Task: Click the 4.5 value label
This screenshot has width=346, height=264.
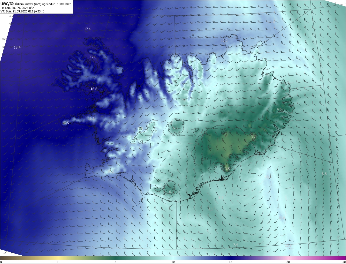Action: point(279,109)
